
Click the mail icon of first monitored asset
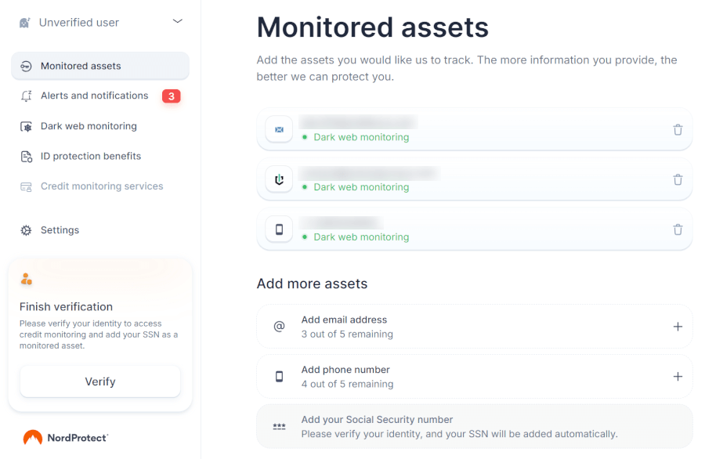click(279, 129)
